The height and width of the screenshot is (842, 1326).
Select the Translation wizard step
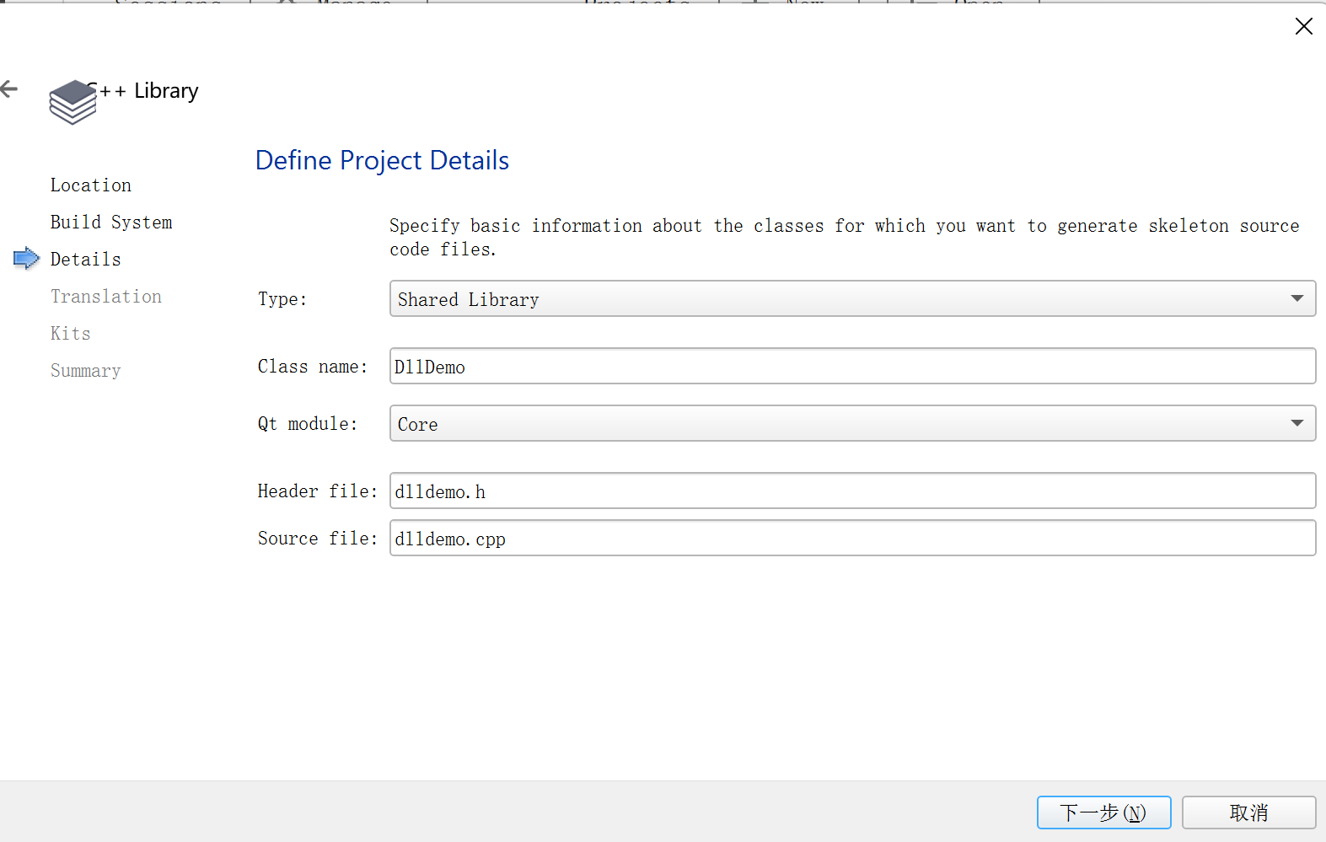[106, 297]
